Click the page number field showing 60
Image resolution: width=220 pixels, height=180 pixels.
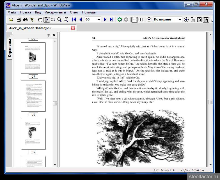coord(91,20)
